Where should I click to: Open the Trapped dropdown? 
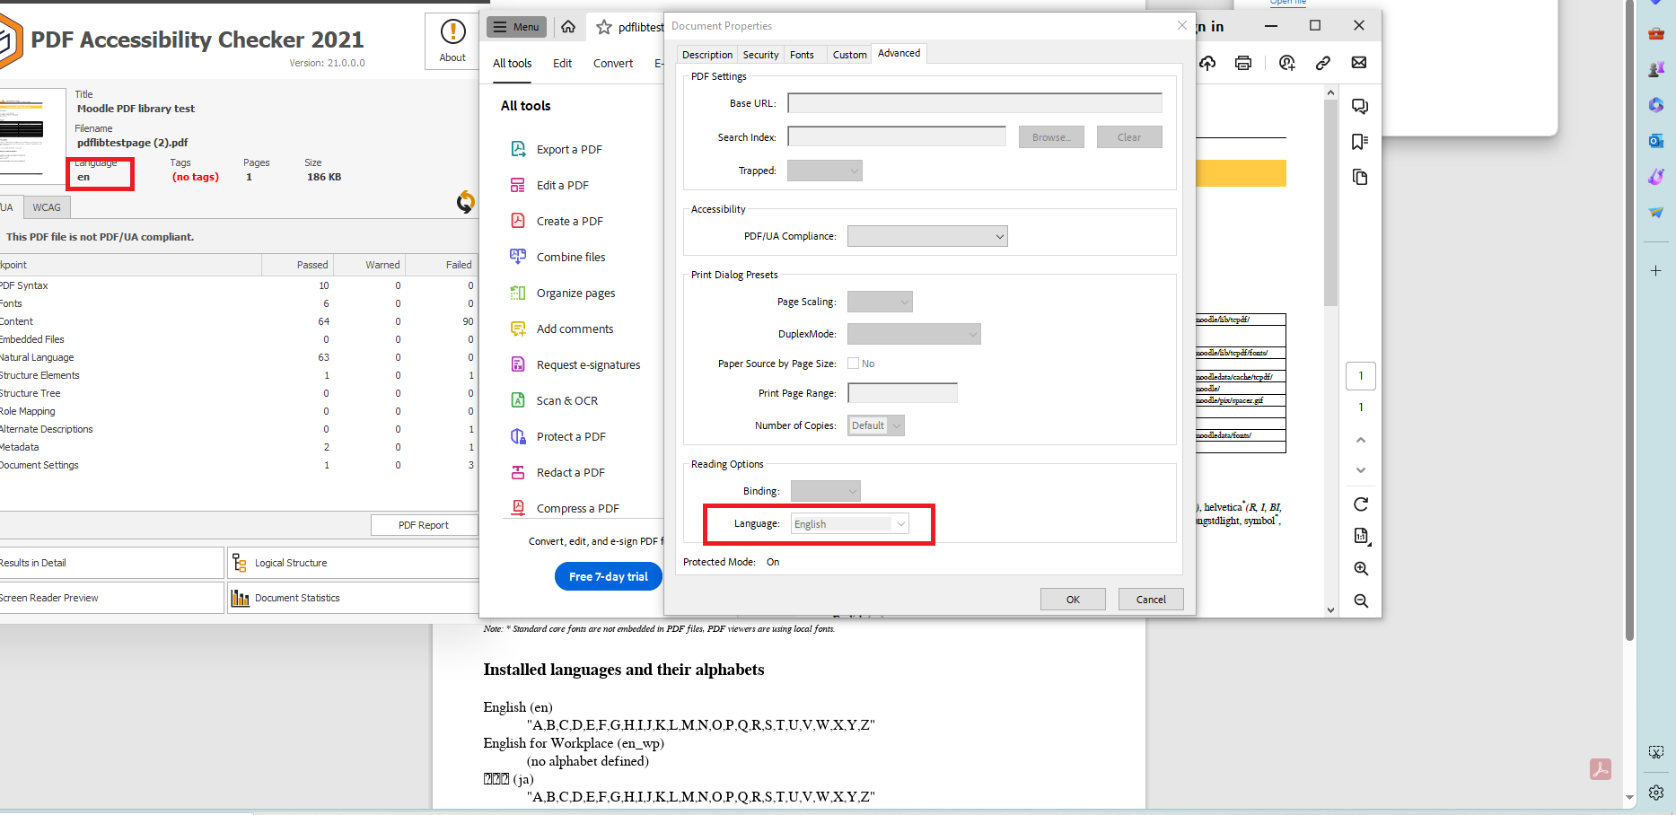click(x=825, y=171)
